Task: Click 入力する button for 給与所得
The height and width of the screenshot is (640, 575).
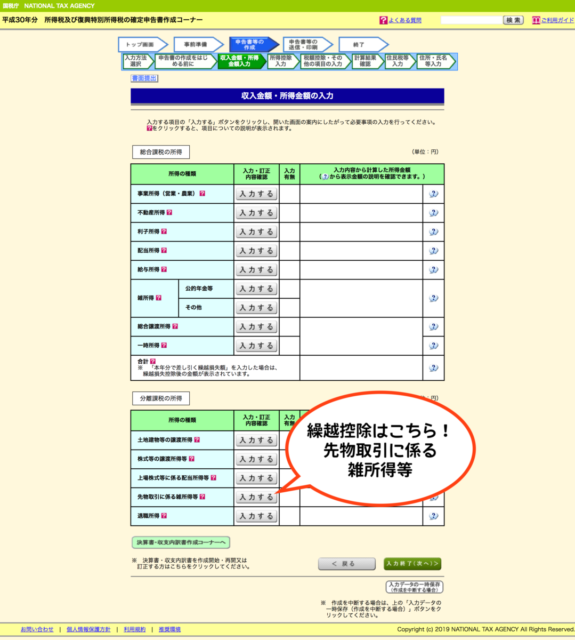Action: click(256, 270)
